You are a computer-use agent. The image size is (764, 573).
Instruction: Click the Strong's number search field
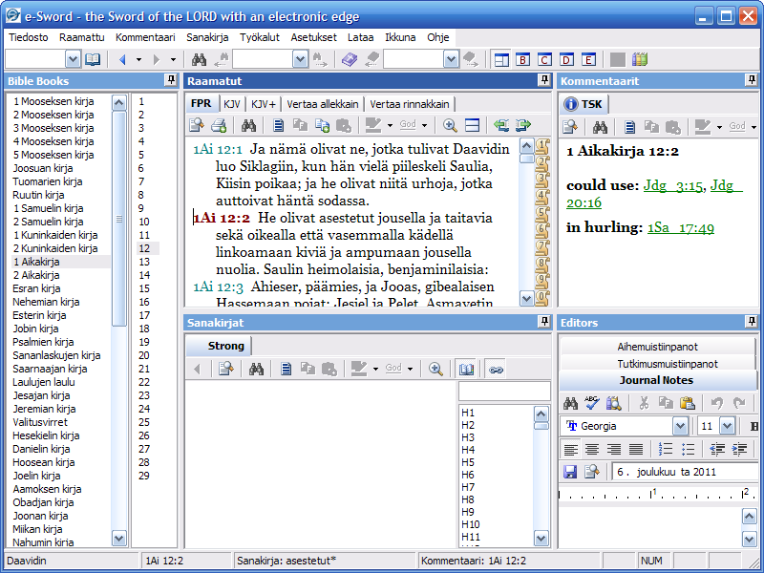click(504, 392)
